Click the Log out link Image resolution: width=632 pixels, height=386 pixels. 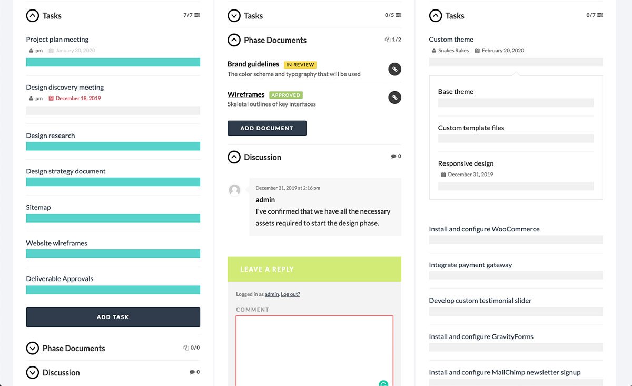coord(290,294)
